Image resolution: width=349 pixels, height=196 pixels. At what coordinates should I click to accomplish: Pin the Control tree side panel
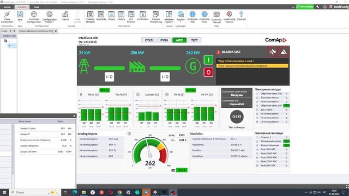pyautogui.click(x=10, y=31)
